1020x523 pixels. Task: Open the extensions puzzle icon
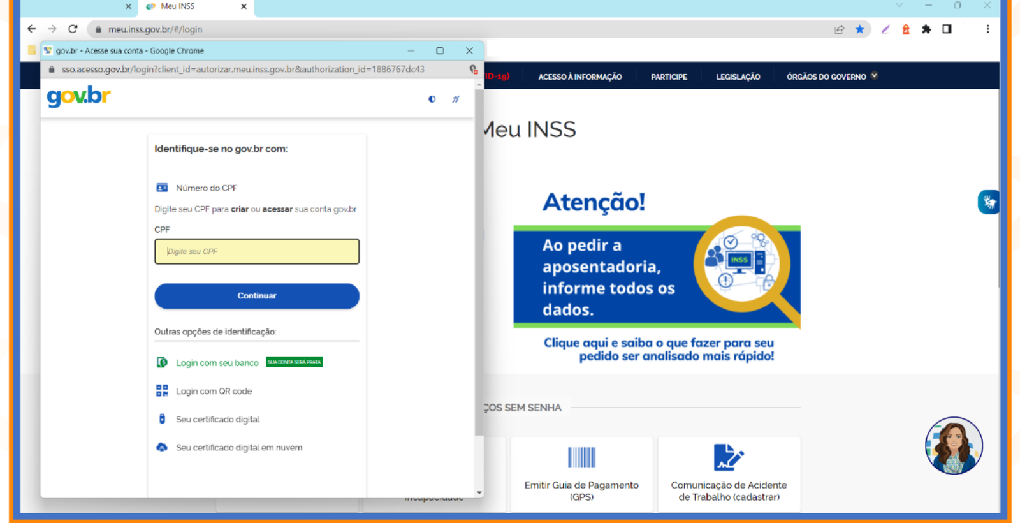click(926, 29)
